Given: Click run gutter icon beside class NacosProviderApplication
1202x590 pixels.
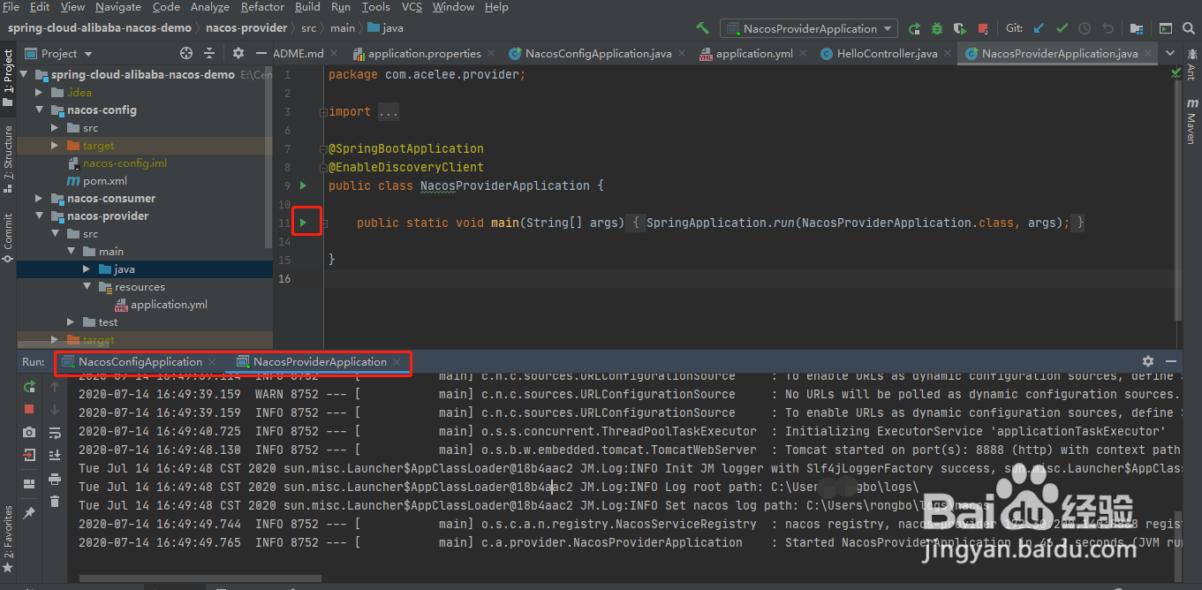Looking at the screenshot, I should [303, 185].
